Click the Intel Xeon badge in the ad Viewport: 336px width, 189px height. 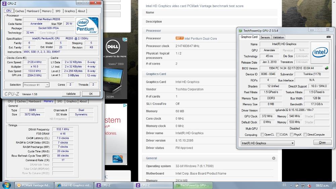pos(118,159)
